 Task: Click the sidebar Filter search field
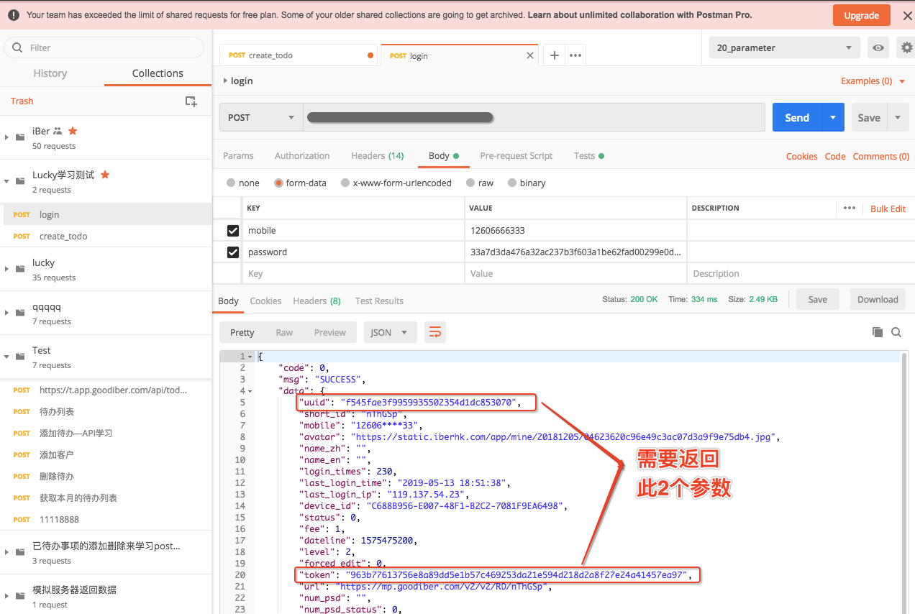click(x=104, y=47)
